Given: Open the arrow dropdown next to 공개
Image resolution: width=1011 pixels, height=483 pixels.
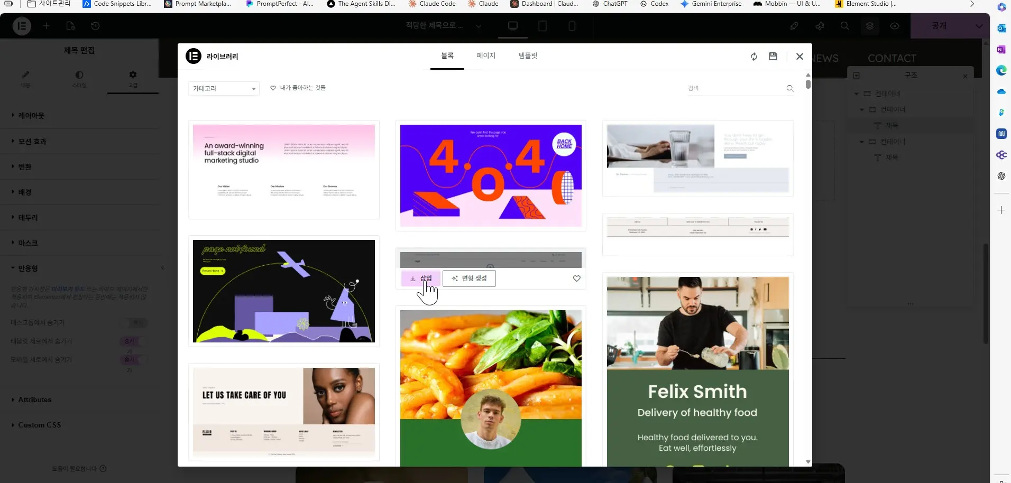Looking at the screenshot, I should point(979,26).
